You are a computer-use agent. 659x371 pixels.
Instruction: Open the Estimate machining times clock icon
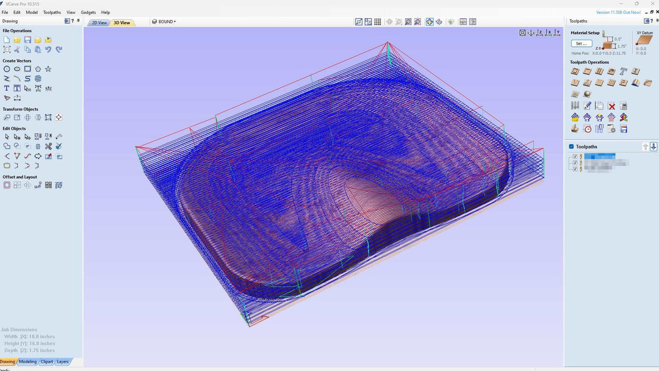pos(587,129)
